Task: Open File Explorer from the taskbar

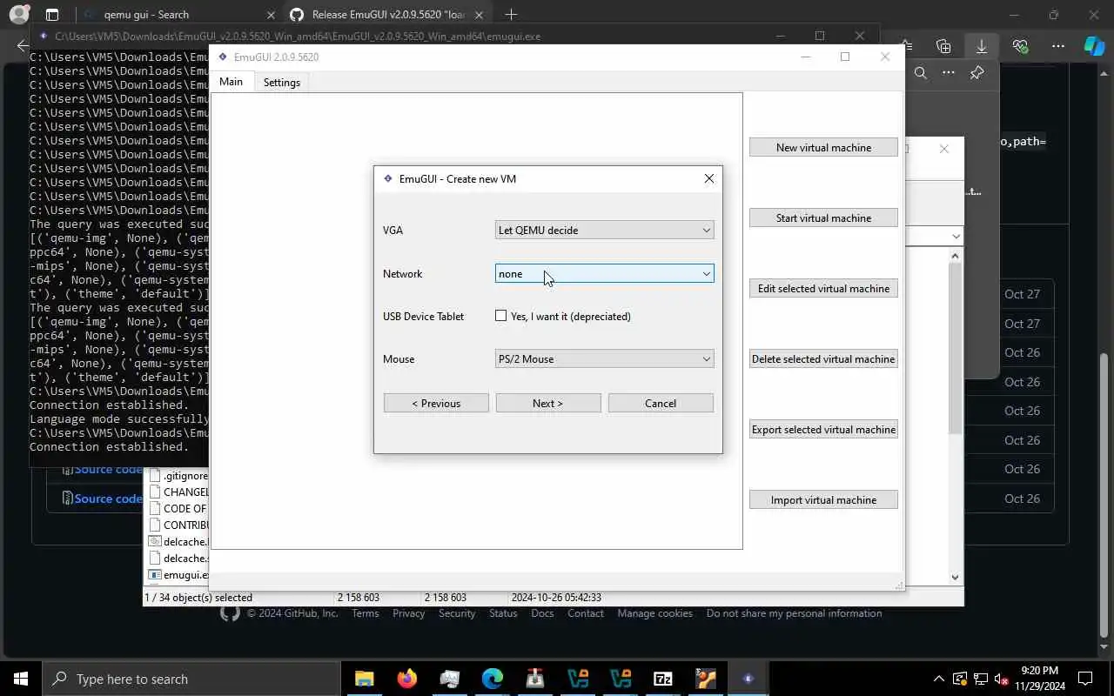Action: tap(364, 679)
